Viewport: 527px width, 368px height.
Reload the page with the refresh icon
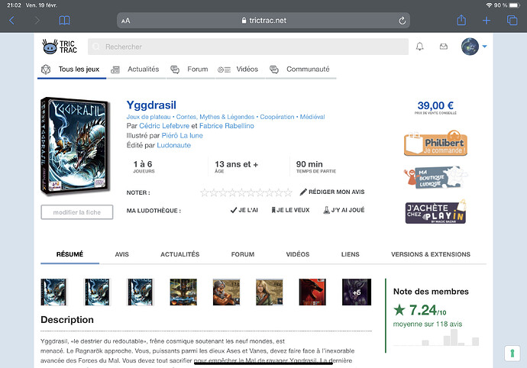click(x=402, y=21)
